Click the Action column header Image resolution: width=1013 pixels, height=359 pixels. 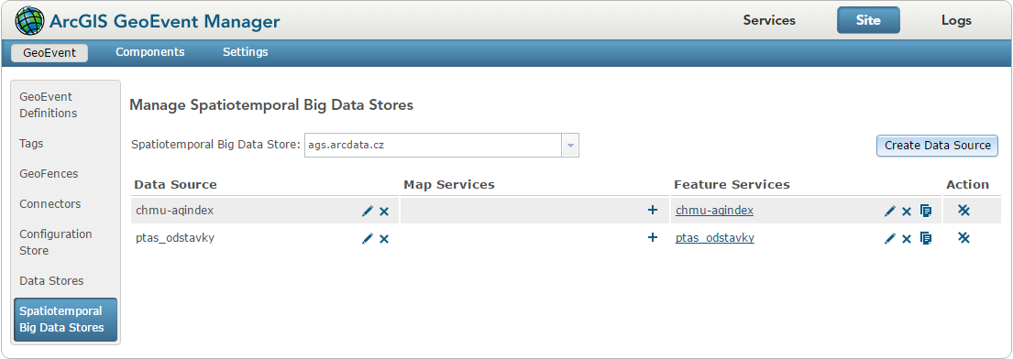tap(968, 185)
